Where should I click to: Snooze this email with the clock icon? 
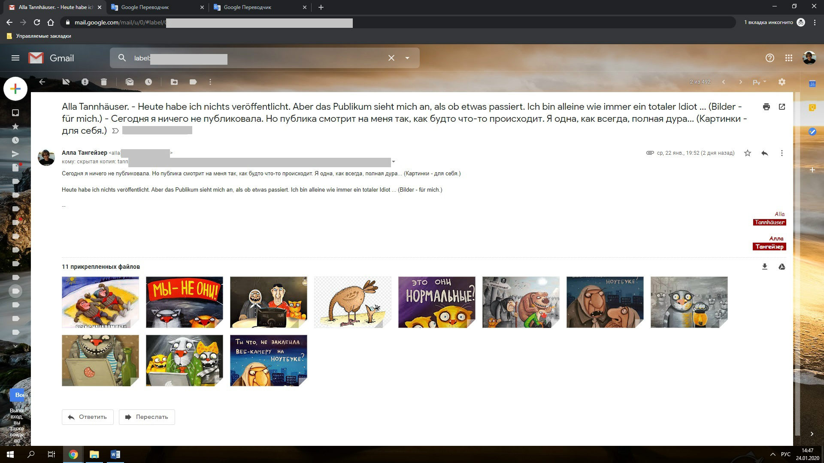click(x=148, y=82)
